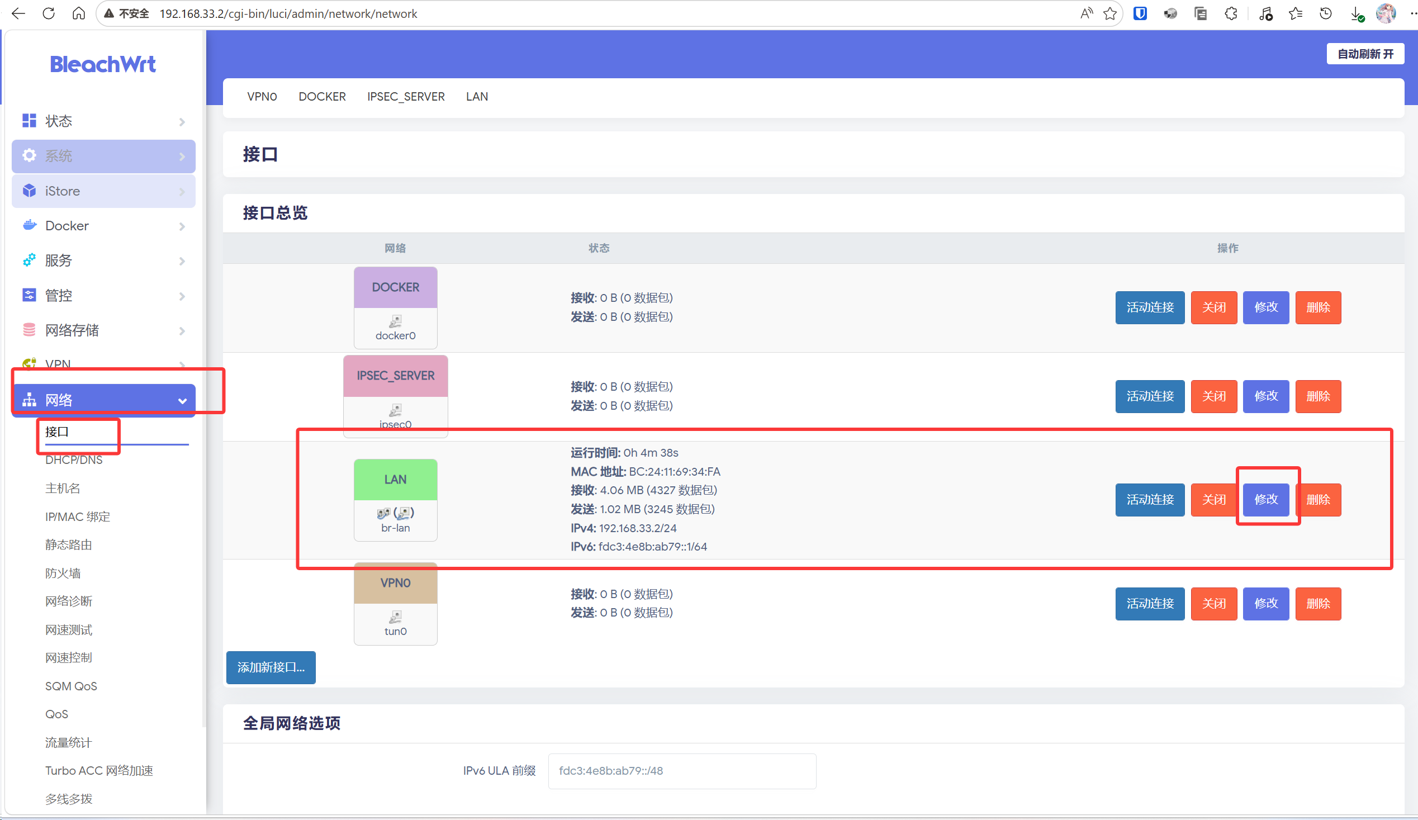Screen dimensions: 1418x820
Task: Click the docker0 interface icon
Action: pos(396,321)
